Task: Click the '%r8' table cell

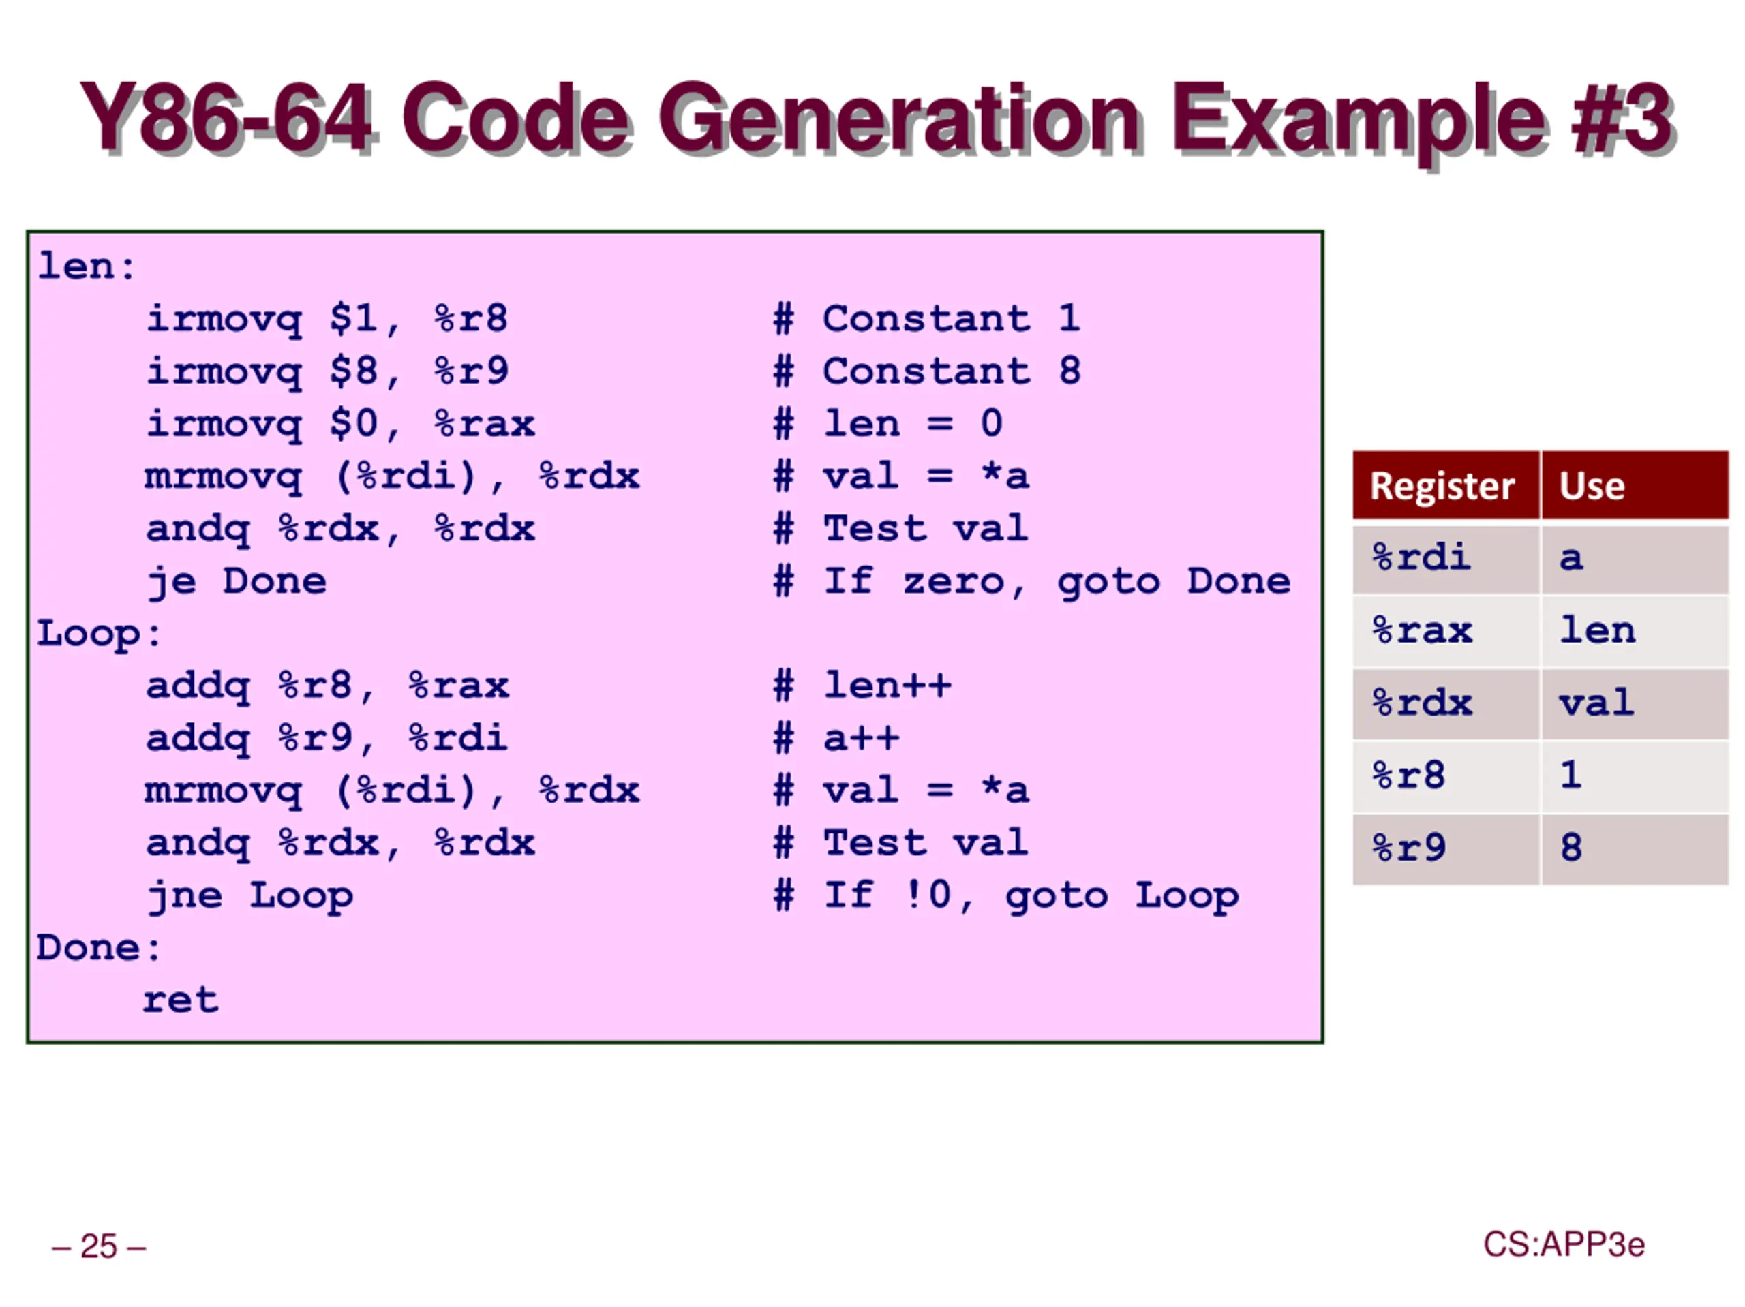Action: [1446, 776]
